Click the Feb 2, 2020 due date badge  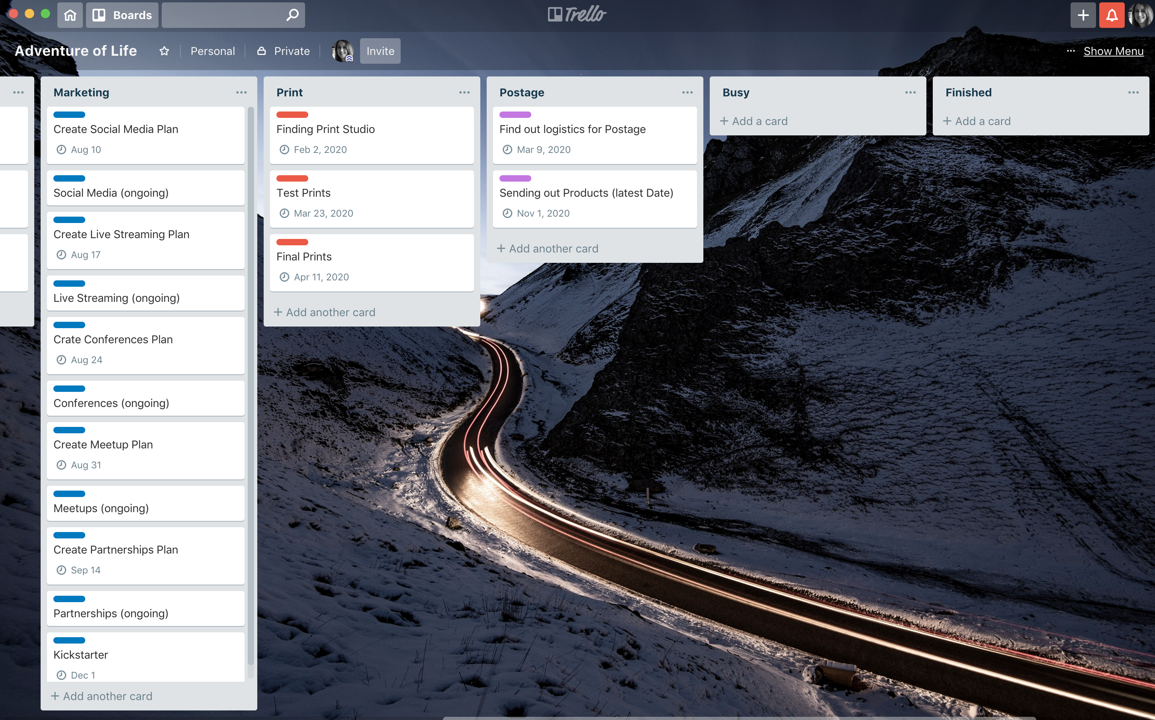(x=313, y=149)
